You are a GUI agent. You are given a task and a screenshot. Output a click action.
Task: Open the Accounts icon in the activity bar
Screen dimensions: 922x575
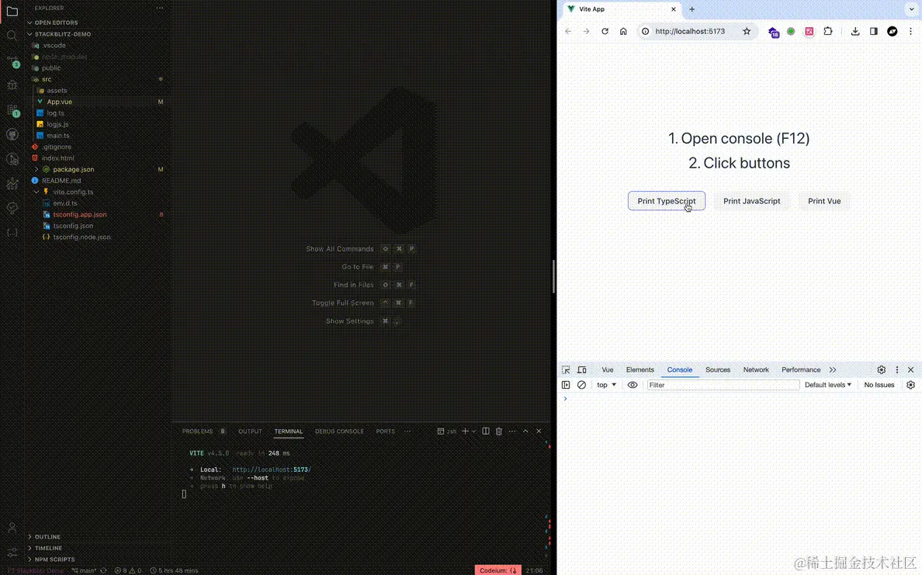point(12,528)
